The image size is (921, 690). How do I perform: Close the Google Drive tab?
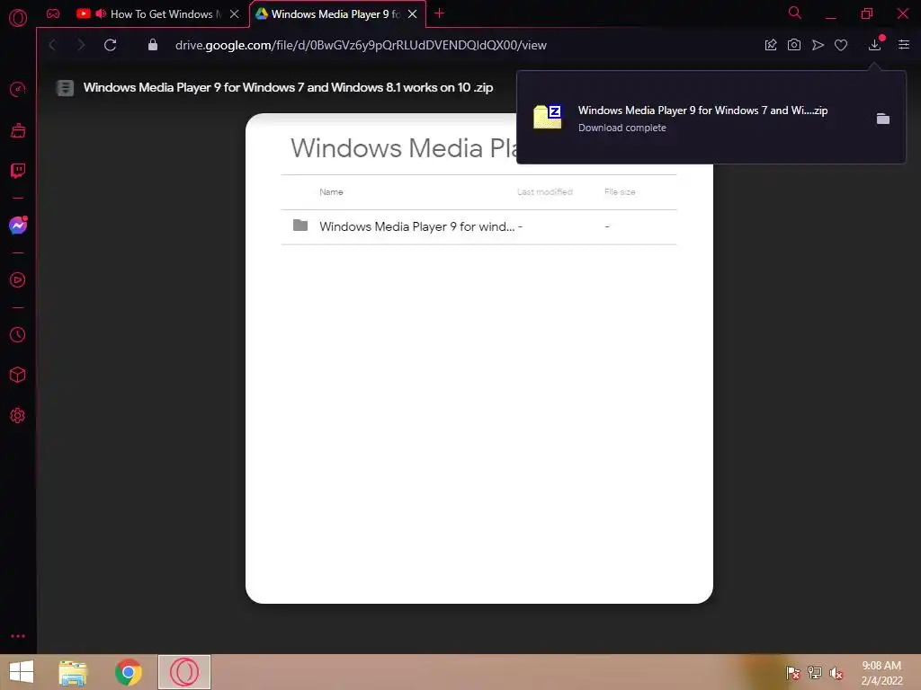point(412,14)
